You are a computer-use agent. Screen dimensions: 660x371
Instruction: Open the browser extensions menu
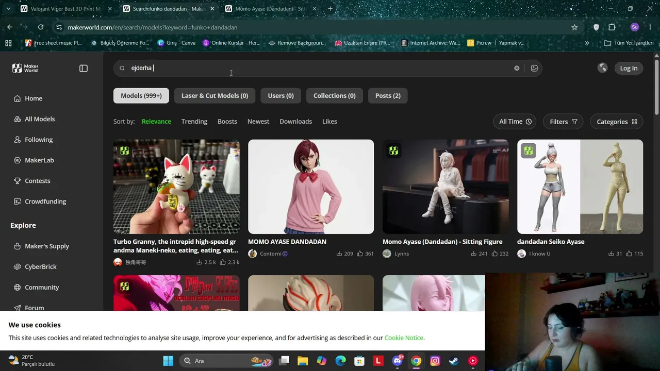[x=612, y=27]
